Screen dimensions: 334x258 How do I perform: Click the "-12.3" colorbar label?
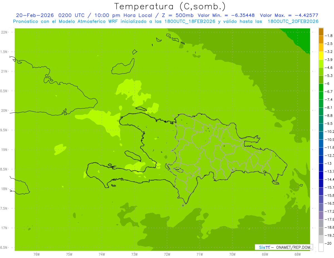tap(329, 155)
